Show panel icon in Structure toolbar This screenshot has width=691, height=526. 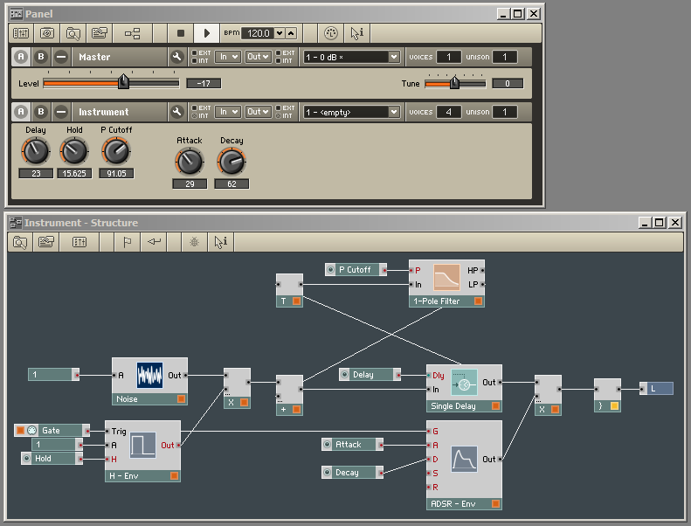coord(79,242)
